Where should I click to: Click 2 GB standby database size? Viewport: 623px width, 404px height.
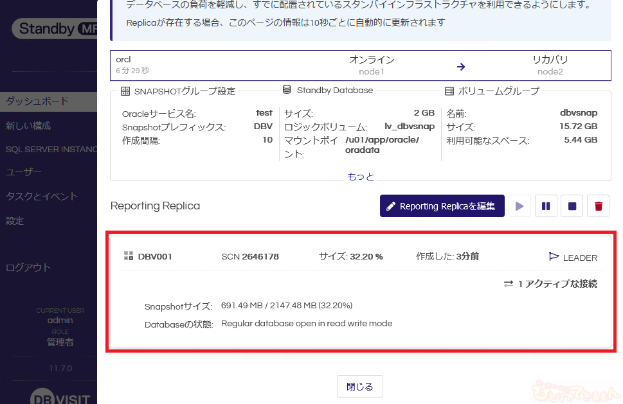click(424, 112)
